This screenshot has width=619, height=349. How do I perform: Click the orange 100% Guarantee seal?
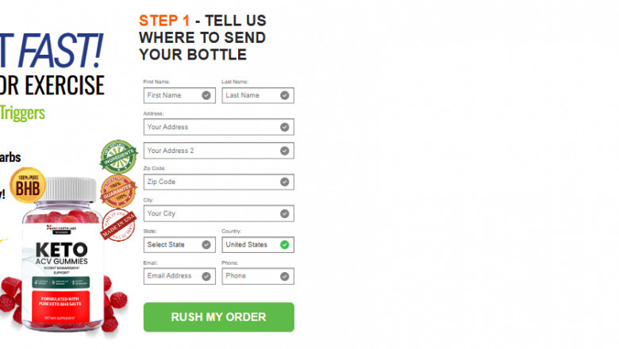pyautogui.click(x=118, y=191)
